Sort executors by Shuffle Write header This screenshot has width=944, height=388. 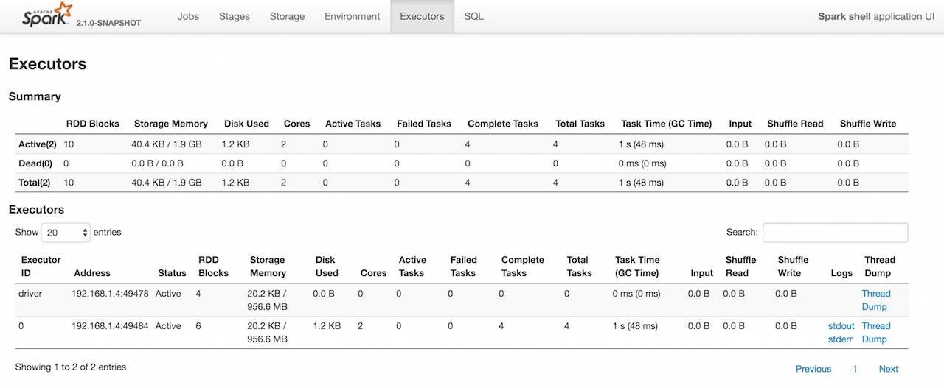pos(793,267)
